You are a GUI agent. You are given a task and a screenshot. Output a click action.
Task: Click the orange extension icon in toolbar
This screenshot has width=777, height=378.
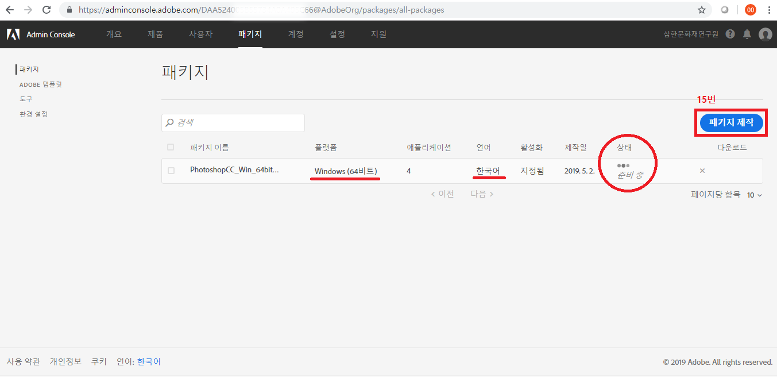coord(751,10)
